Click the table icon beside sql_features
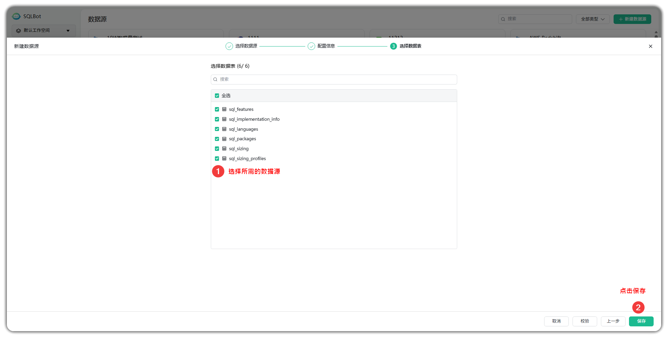The width and height of the screenshot is (668, 338). [224, 109]
